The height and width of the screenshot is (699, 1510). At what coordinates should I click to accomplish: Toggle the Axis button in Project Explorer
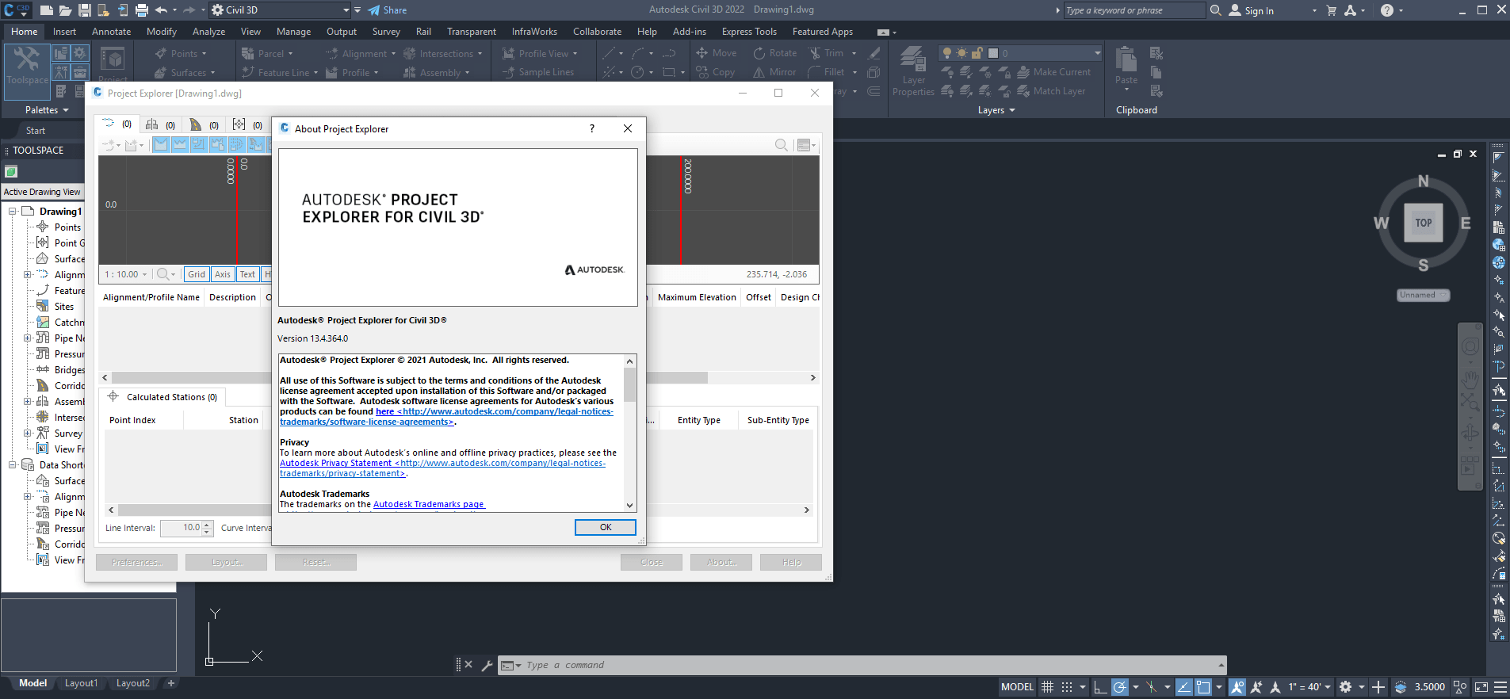[223, 274]
